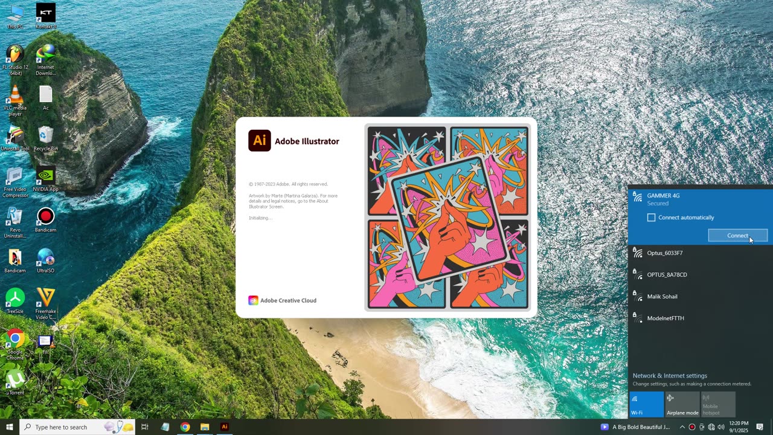This screenshot has width=773, height=435.
Task: Open Uninstall Tool desktop shortcut
Action: point(15,138)
